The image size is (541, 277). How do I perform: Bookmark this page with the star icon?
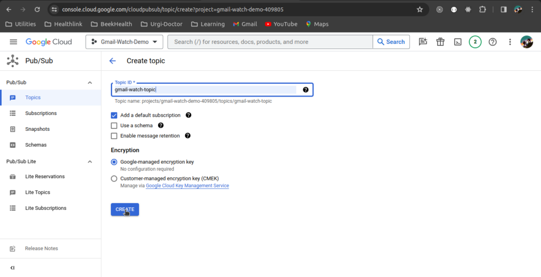(x=419, y=9)
